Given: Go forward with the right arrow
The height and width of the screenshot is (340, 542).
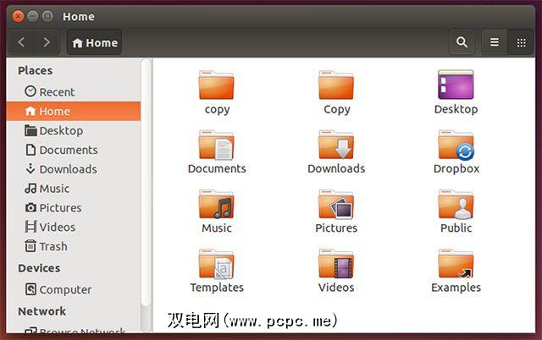Looking at the screenshot, I should (47, 42).
